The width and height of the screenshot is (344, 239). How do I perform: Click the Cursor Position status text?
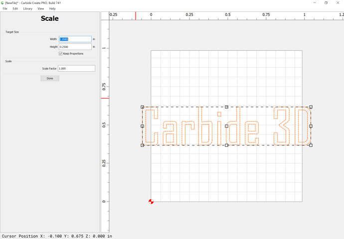point(57,236)
